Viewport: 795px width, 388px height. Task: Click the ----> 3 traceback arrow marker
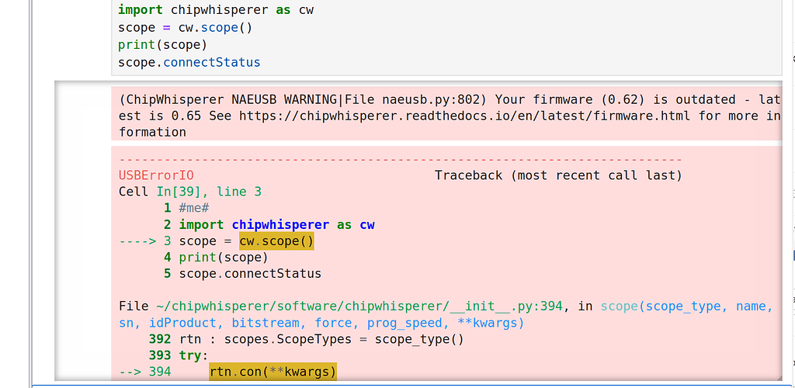pyautogui.click(x=144, y=241)
